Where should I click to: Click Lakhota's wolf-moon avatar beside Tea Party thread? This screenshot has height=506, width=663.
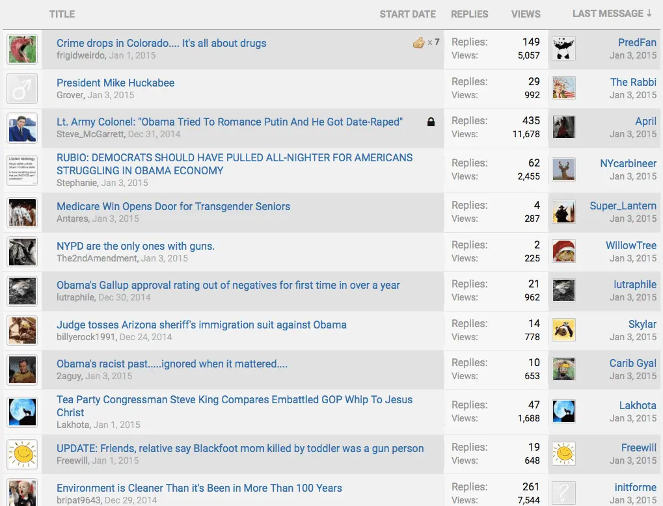point(22,412)
